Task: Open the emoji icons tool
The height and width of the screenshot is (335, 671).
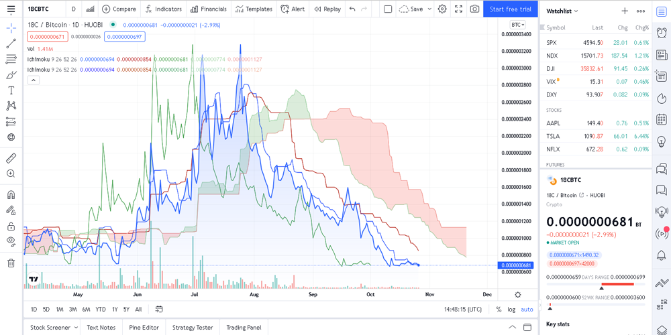Action: (x=11, y=137)
